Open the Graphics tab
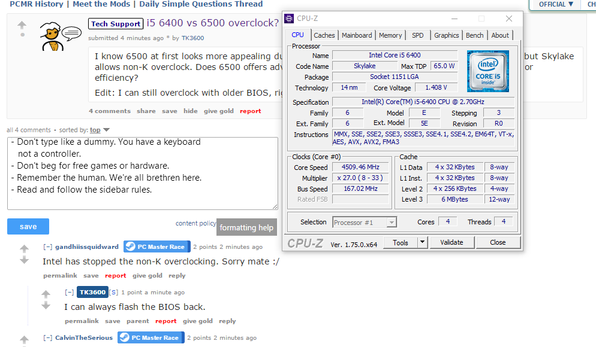Image resolution: width=596 pixels, height=347 pixels. (446, 35)
